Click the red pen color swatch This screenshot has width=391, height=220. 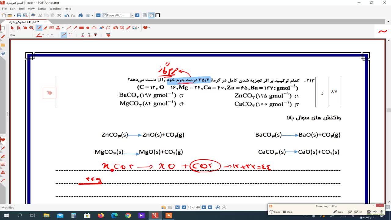point(39,35)
